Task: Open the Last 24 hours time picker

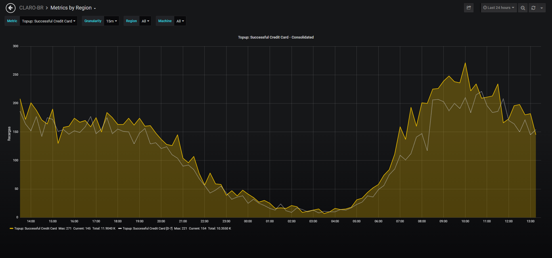Action: coord(499,8)
